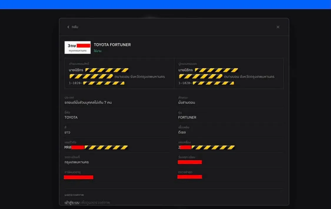Screen dimensions: 331x209
Task: Click the 3กษ license plate thumbnail
Action: pyautogui.click(x=77, y=47)
